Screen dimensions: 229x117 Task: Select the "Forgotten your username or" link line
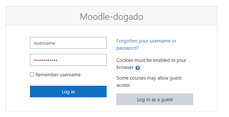coord(146,41)
